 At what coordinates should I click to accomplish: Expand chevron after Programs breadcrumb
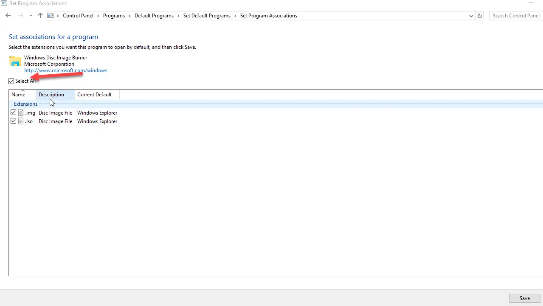point(129,16)
